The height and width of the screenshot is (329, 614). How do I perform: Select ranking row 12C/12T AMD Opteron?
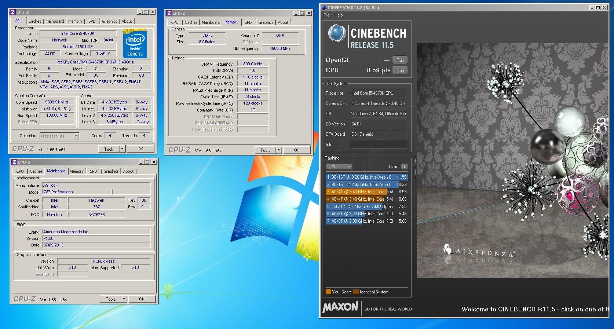click(367, 206)
